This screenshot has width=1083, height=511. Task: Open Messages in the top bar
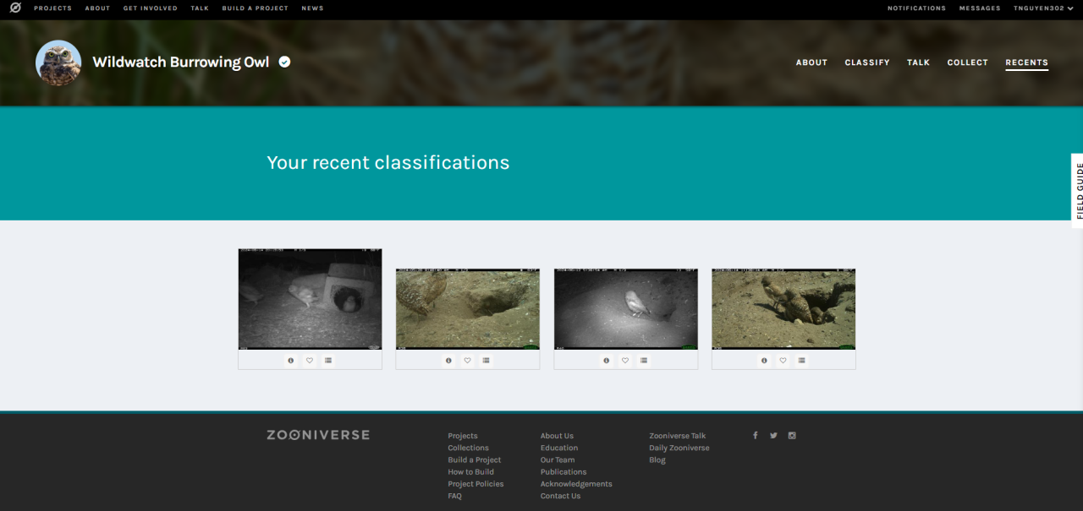[980, 8]
